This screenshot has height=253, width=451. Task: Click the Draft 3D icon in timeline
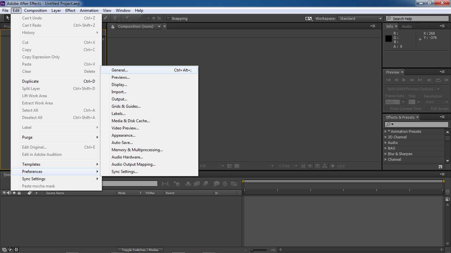[x=177, y=184]
